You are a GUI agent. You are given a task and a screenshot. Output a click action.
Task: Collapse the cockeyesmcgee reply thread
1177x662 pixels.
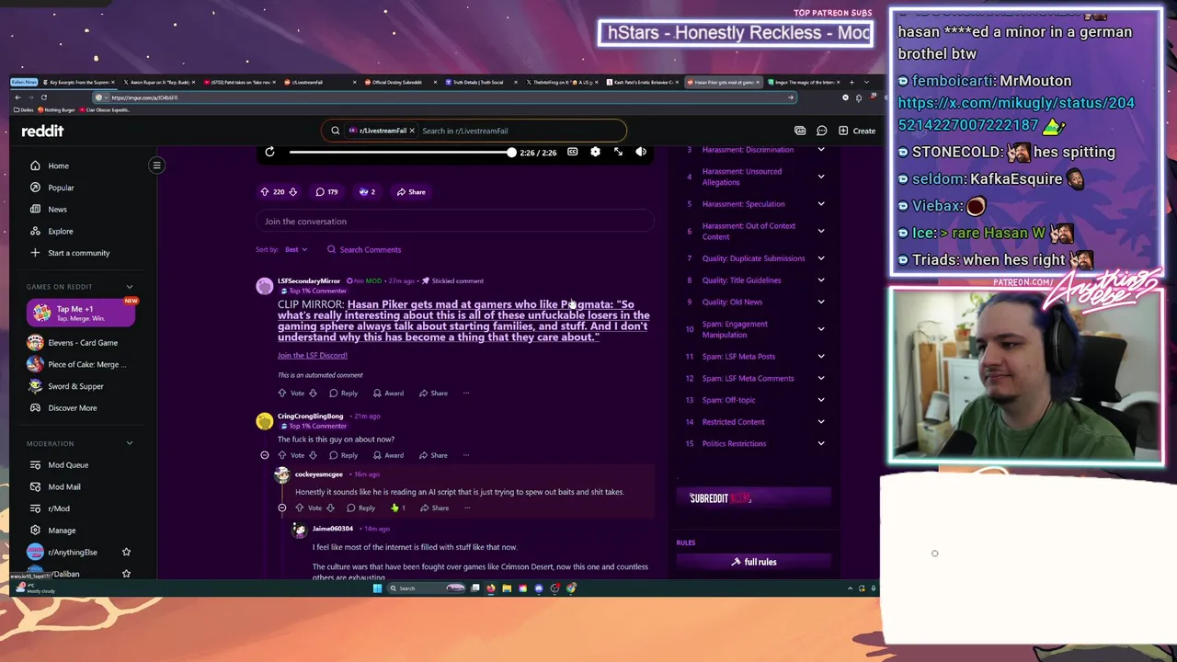click(282, 508)
